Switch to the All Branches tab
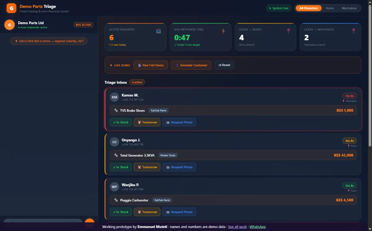This screenshot has width=372, height=231. (x=308, y=8)
